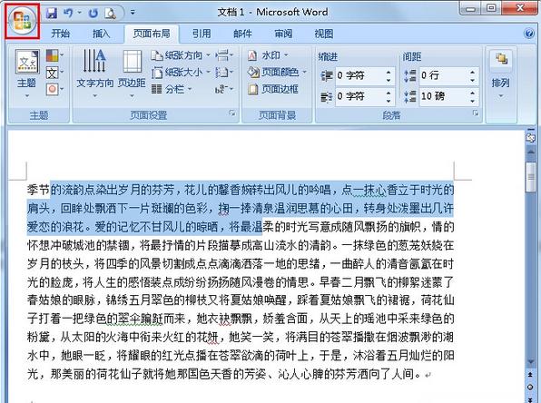Image resolution: width=541 pixels, height=403 pixels.
Task: Select the 页面布局 tab
Action: coord(152,34)
